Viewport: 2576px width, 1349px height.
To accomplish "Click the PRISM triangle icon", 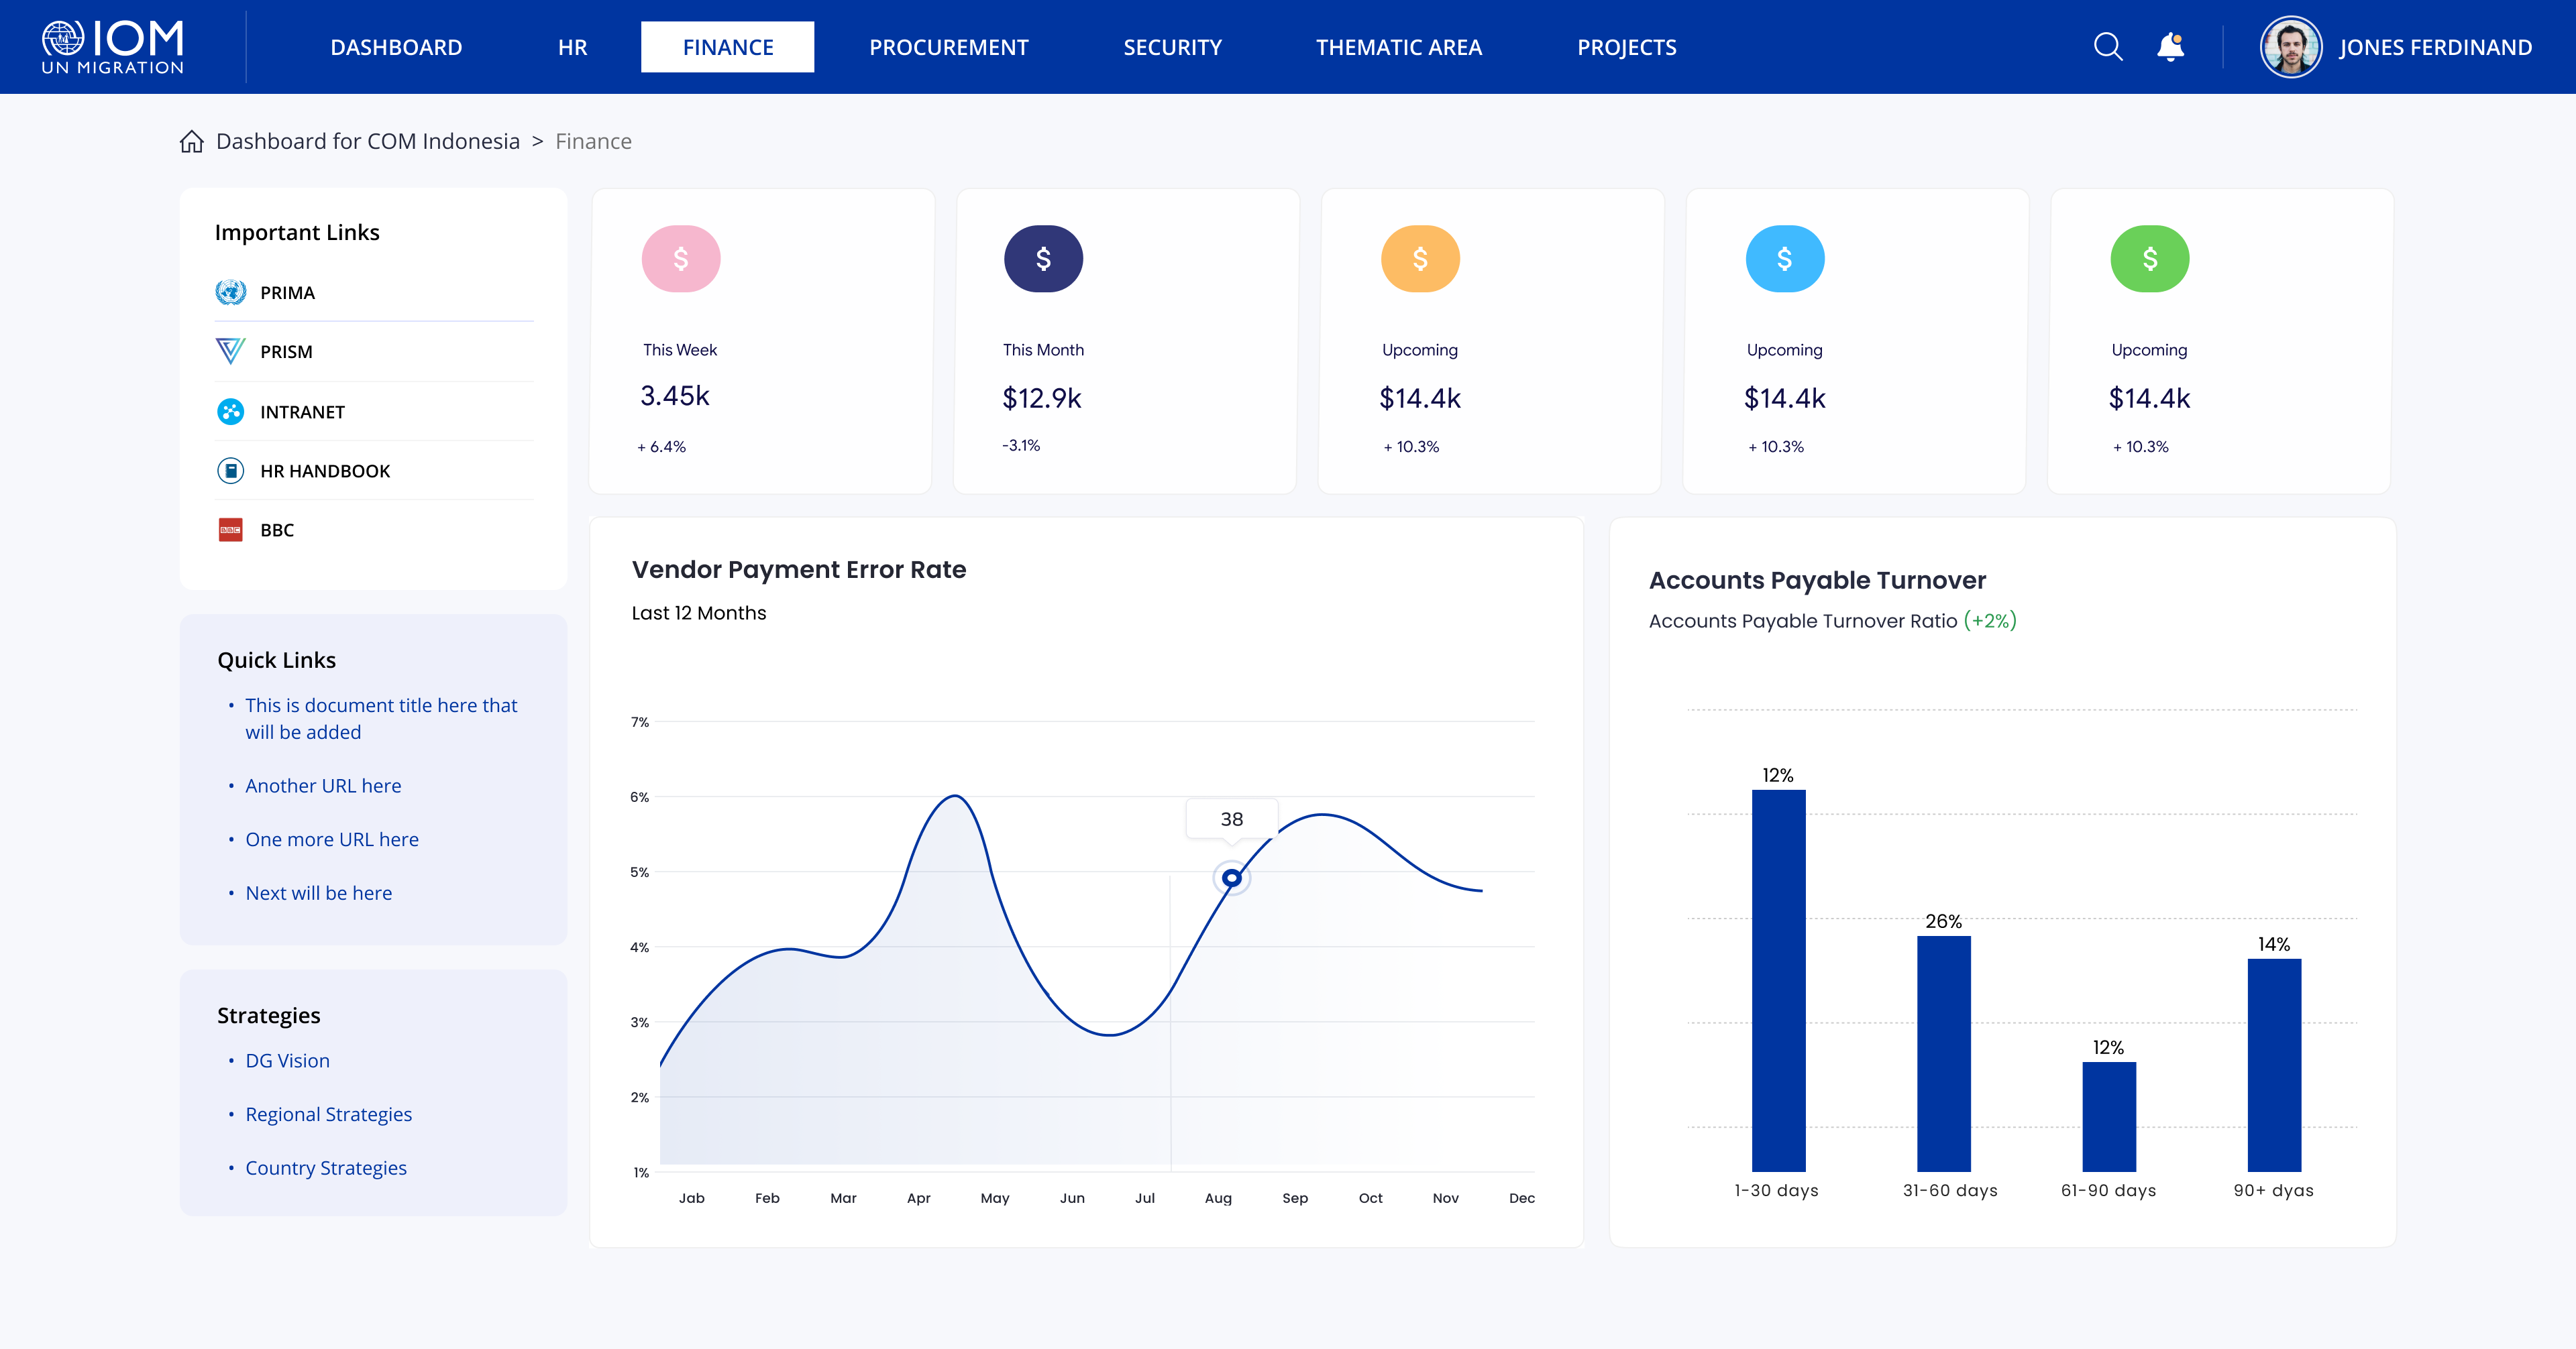I will pyautogui.click(x=231, y=352).
